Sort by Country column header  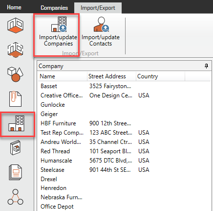(x=160, y=76)
